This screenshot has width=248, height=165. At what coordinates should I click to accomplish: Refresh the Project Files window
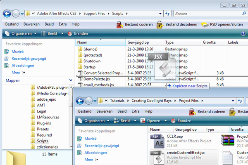pos(240,101)
